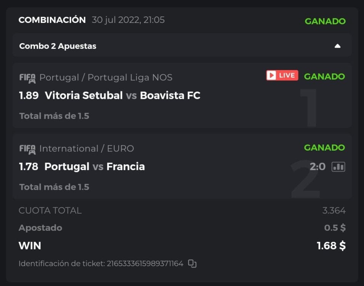Select the Portugal vs Francia match
The height and width of the screenshot is (286, 364).
(x=95, y=167)
